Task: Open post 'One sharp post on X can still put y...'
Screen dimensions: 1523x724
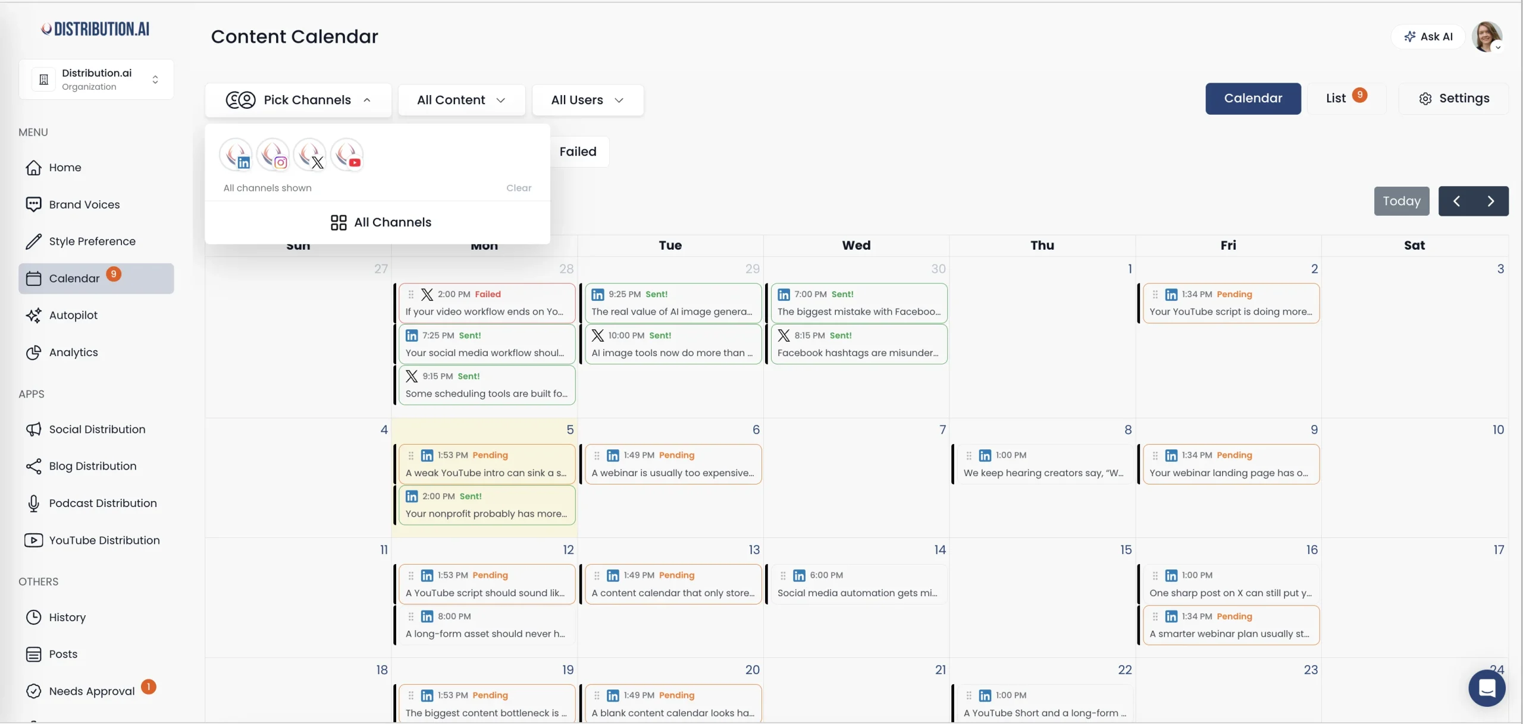Action: point(1231,584)
